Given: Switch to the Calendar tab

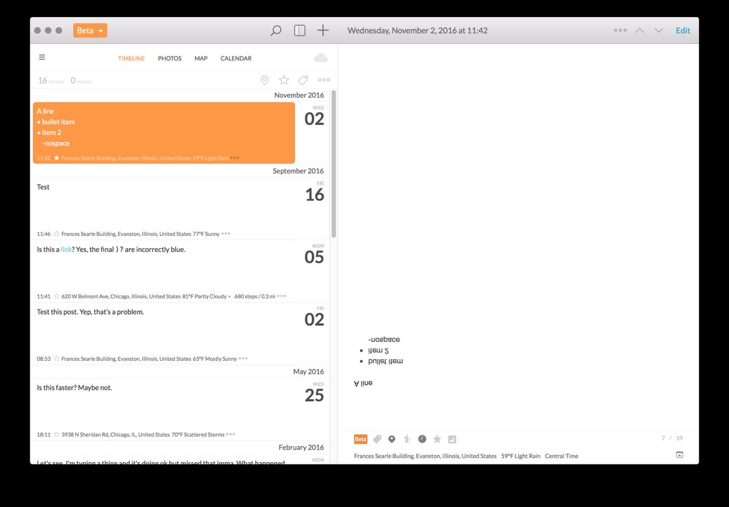Looking at the screenshot, I should (236, 58).
